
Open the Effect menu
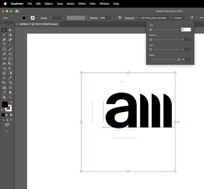click(x=82, y=4)
